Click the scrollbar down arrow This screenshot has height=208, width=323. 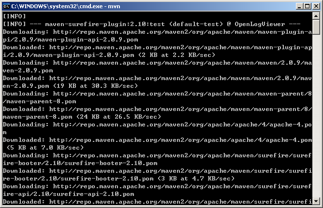click(x=316, y=201)
